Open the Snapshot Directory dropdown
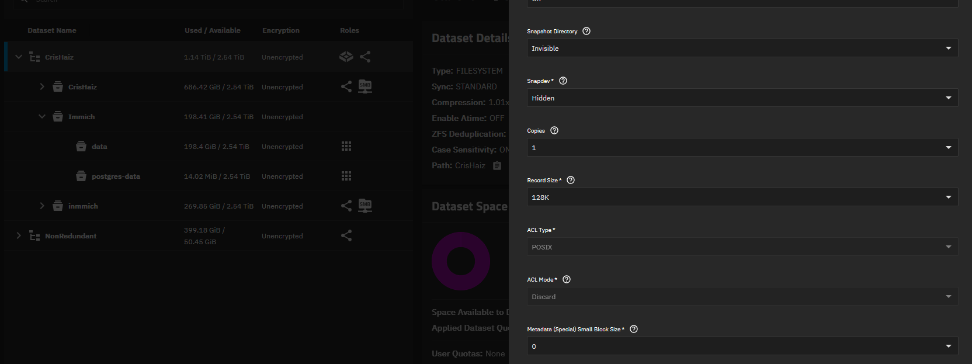Viewport: 972px width, 364px height. click(x=742, y=48)
